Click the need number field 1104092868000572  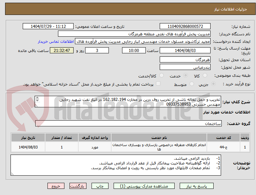185,26
